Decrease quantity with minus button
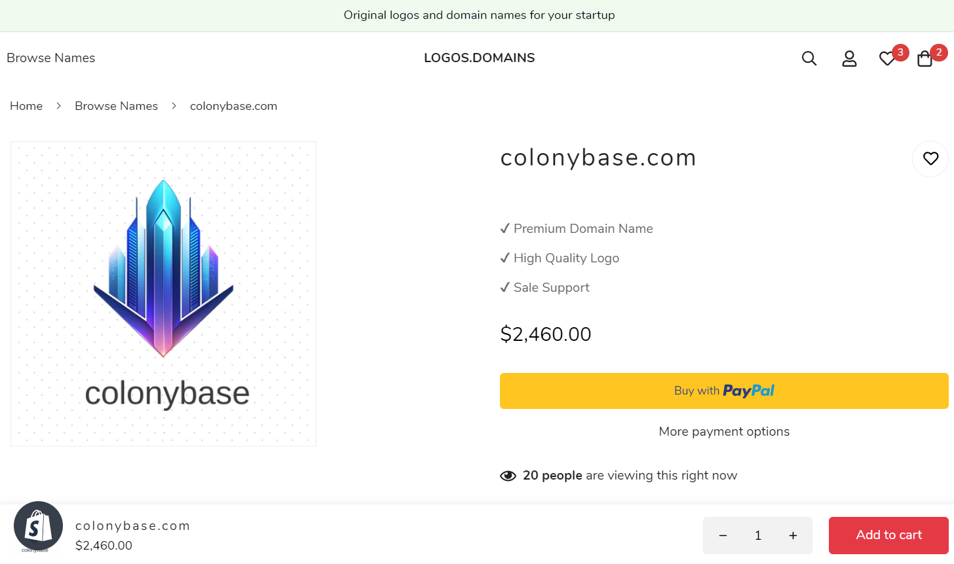This screenshot has height=564, width=954. coord(723,536)
